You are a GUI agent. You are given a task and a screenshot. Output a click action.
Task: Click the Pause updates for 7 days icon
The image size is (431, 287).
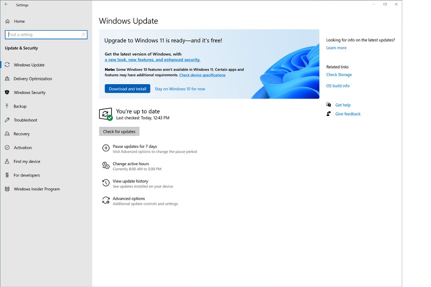tap(106, 148)
